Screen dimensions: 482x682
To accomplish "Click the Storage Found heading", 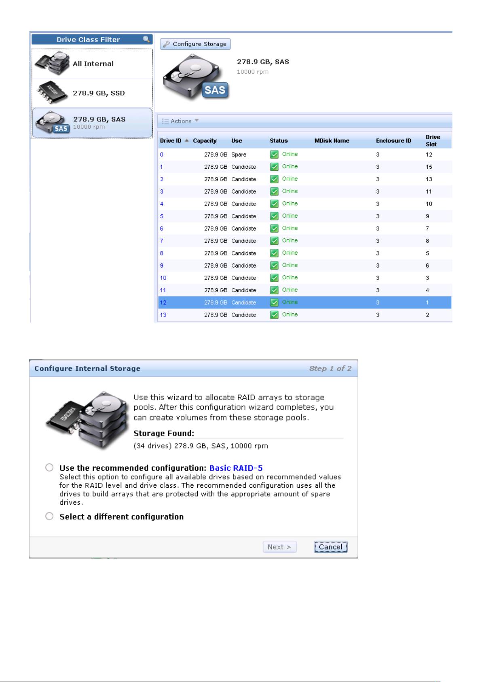I will [x=164, y=433].
